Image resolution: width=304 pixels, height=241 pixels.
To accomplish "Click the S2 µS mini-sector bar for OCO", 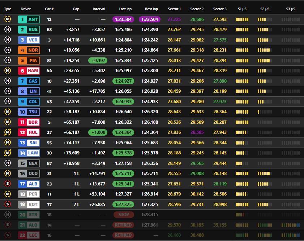I will pyautogui.click(x=265, y=174).
